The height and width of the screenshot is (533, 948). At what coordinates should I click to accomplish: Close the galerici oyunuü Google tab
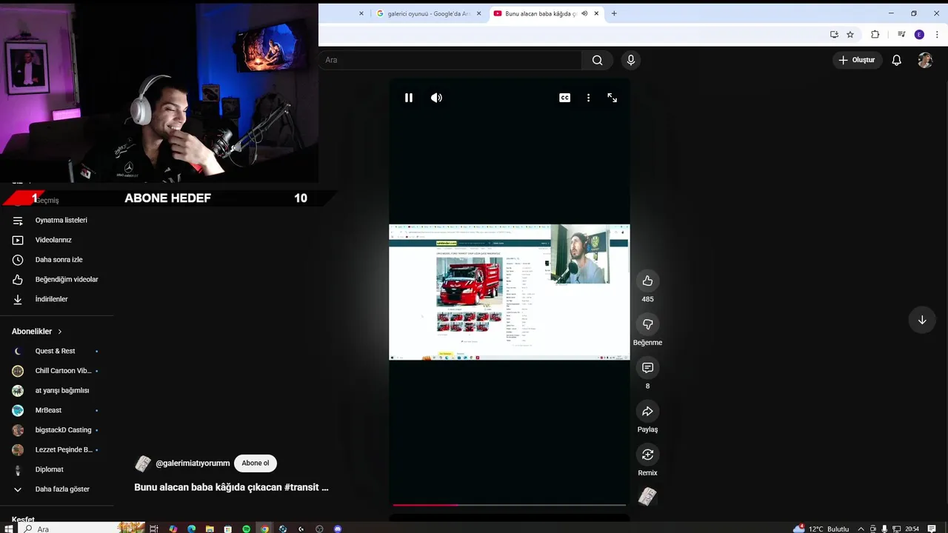(x=478, y=13)
